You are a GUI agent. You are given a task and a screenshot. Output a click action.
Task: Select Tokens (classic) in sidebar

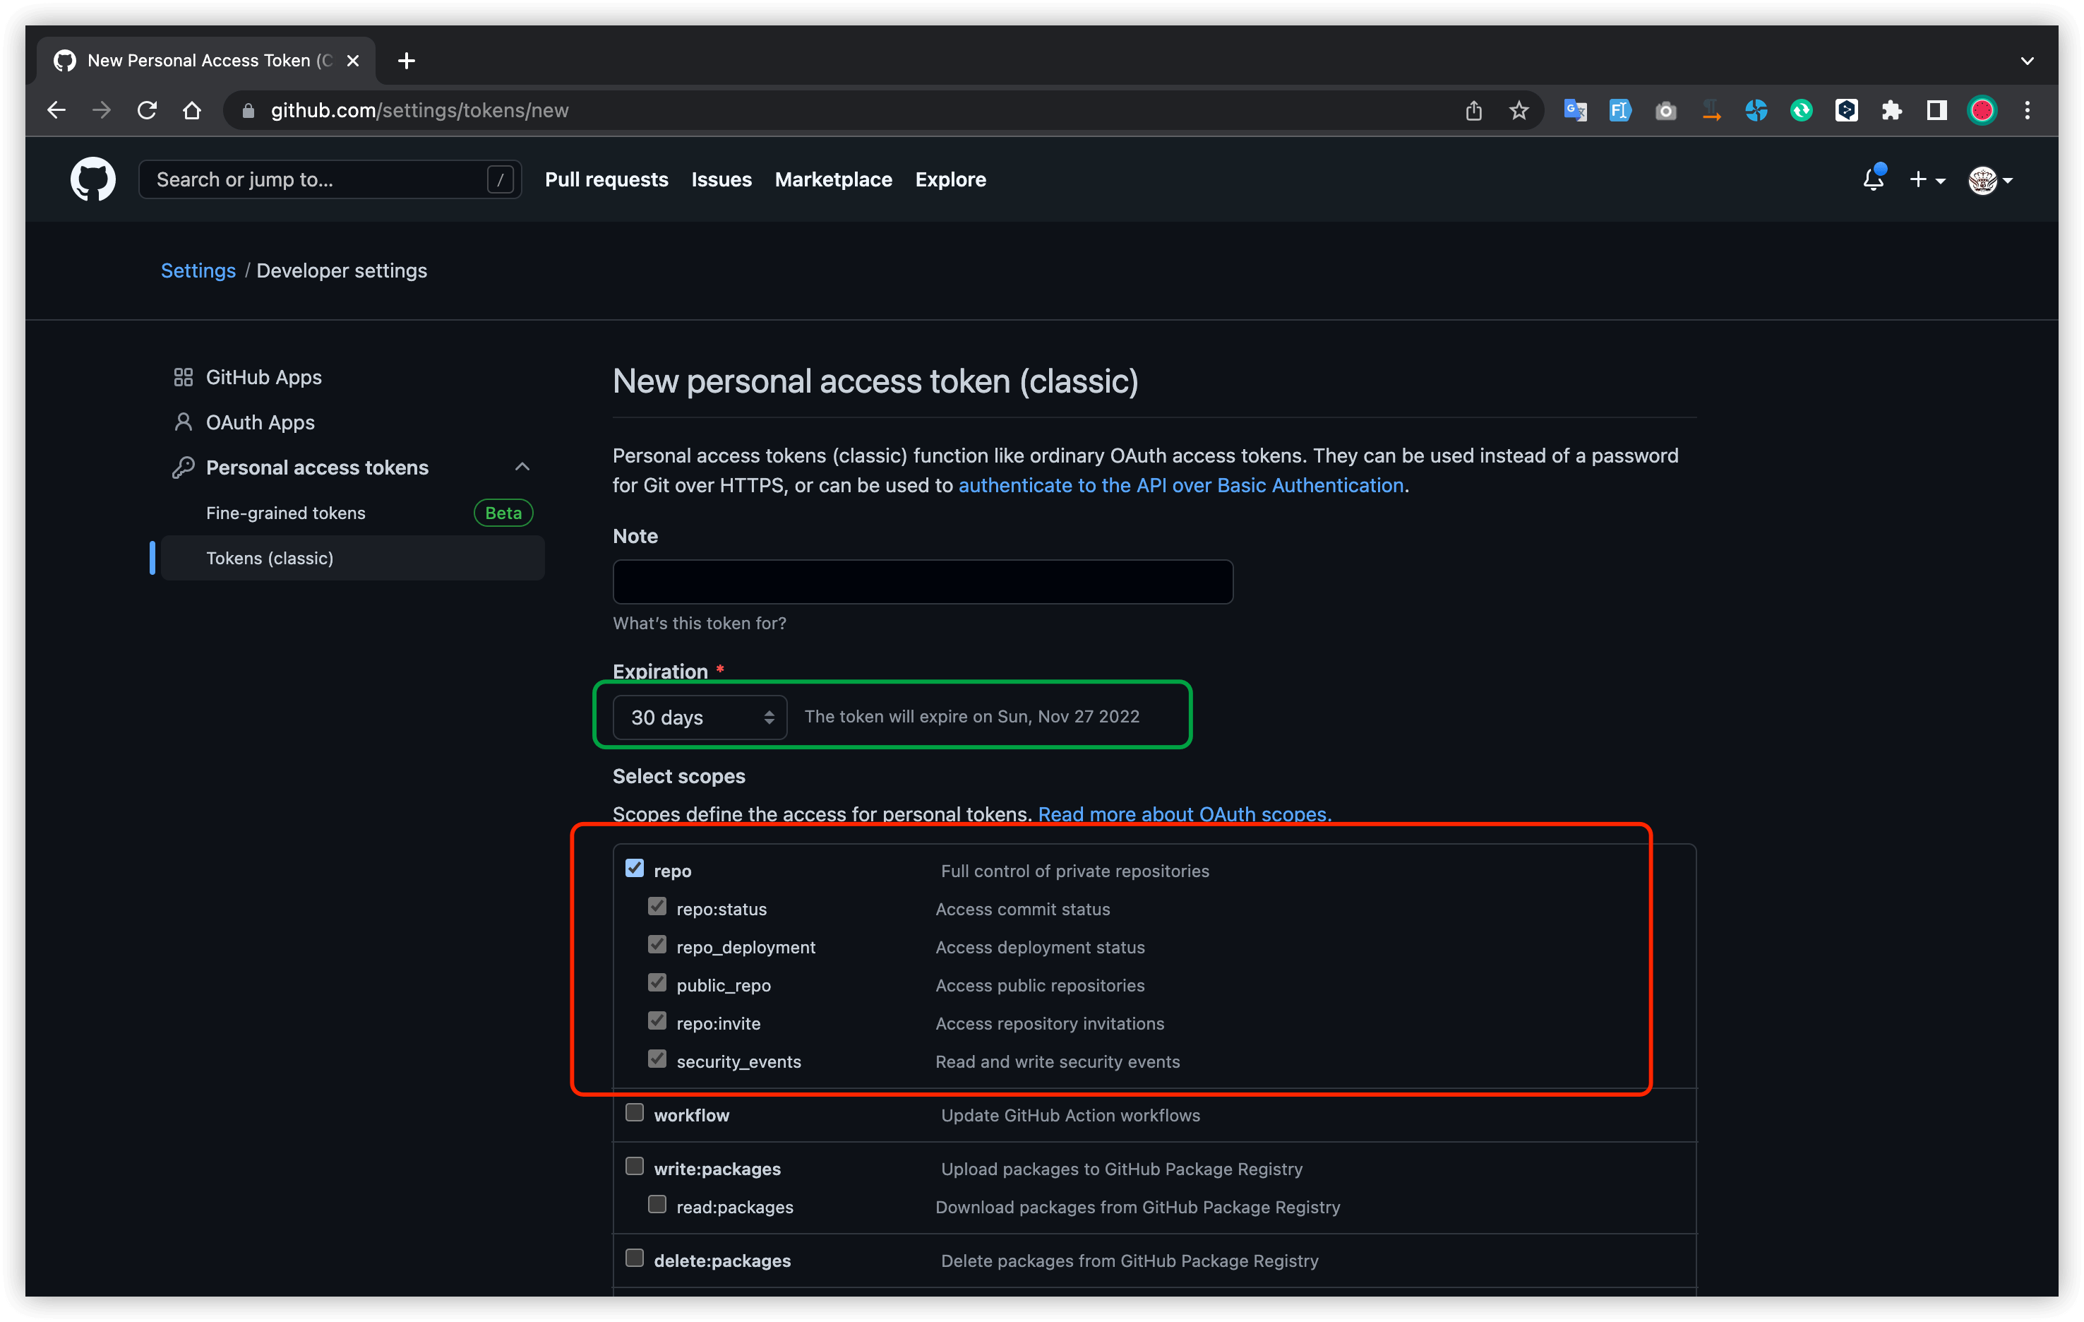click(x=352, y=559)
